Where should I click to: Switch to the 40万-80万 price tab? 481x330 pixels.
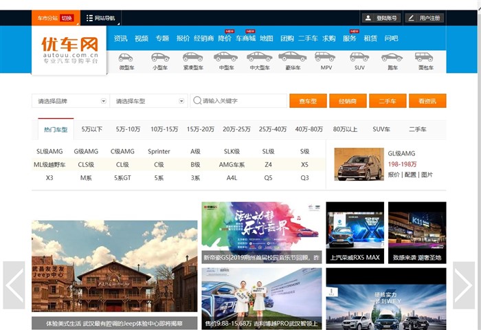(x=309, y=129)
